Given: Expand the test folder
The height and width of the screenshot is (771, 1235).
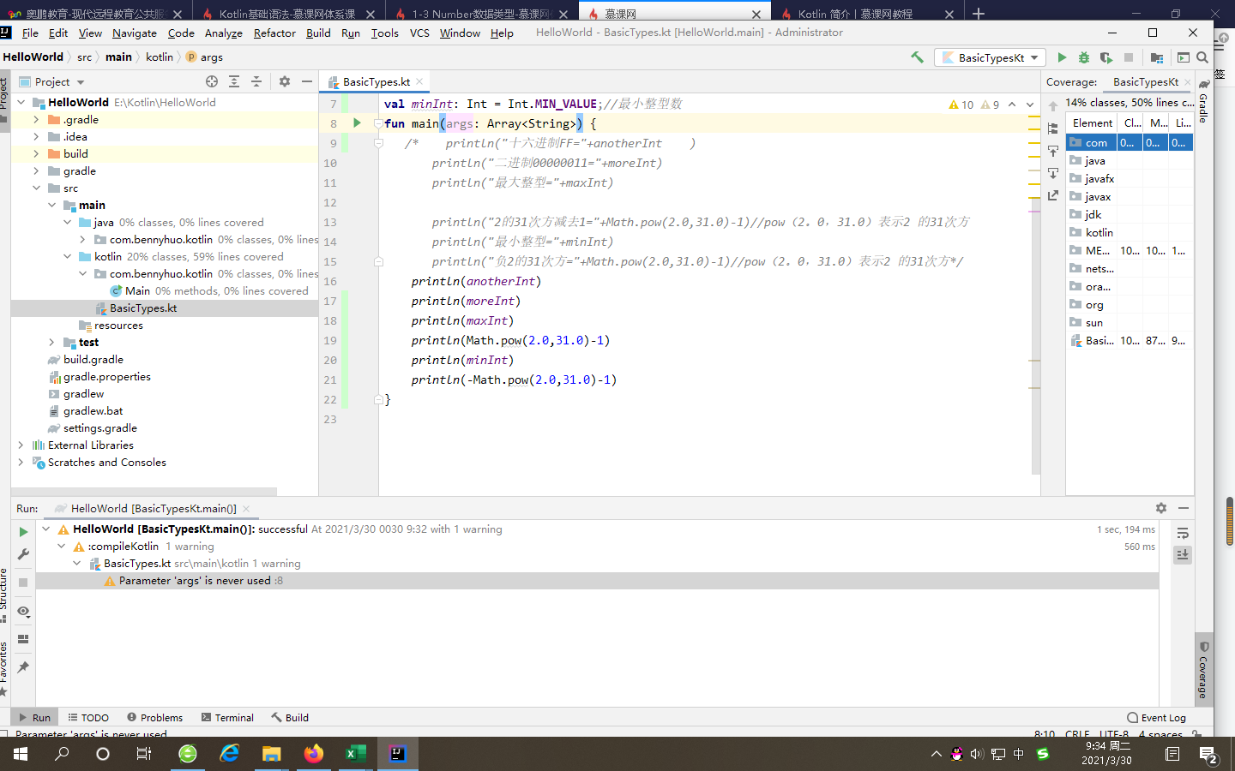Looking at the screenshot, I should point(51,343).
